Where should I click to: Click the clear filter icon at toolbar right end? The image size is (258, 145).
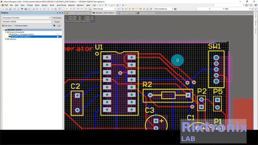[x=256, y=9]
